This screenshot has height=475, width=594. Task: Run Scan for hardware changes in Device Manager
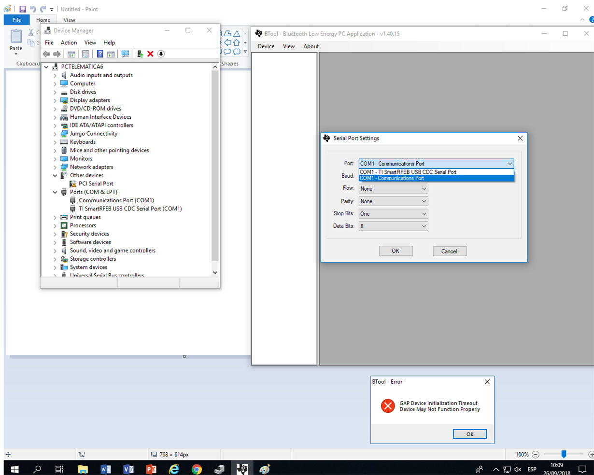click(x=126, y=54)
